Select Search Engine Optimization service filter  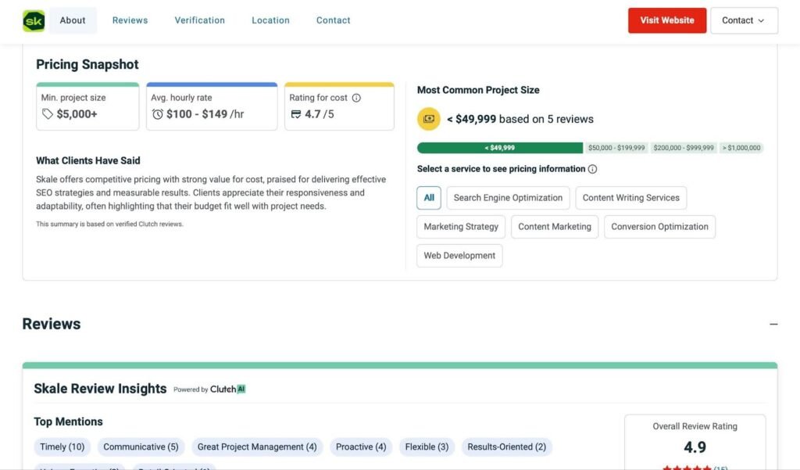[x=508, y=198]
